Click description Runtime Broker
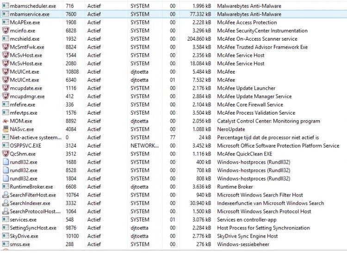The height and width of the screenshot is (253, 347). point(235,187)
